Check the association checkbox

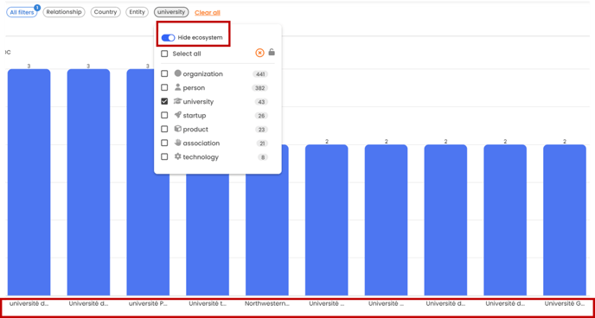(x=164, y=143)
